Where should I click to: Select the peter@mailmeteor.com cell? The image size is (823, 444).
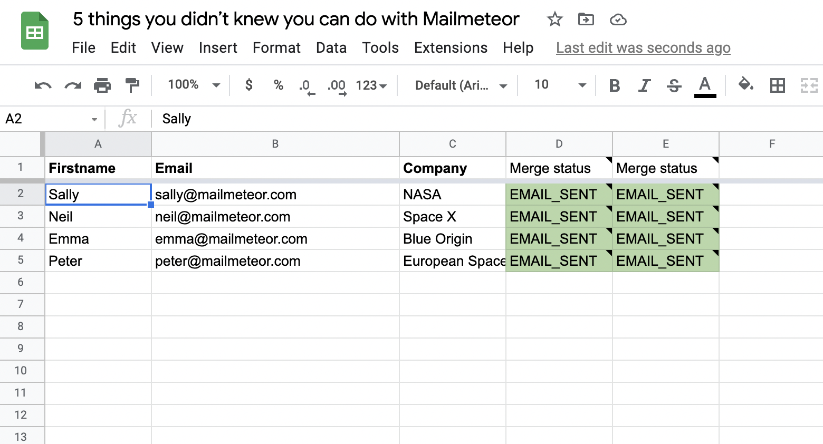coord(275,261)
